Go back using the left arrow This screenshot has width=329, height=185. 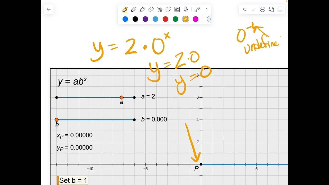(x=49, y=10)
